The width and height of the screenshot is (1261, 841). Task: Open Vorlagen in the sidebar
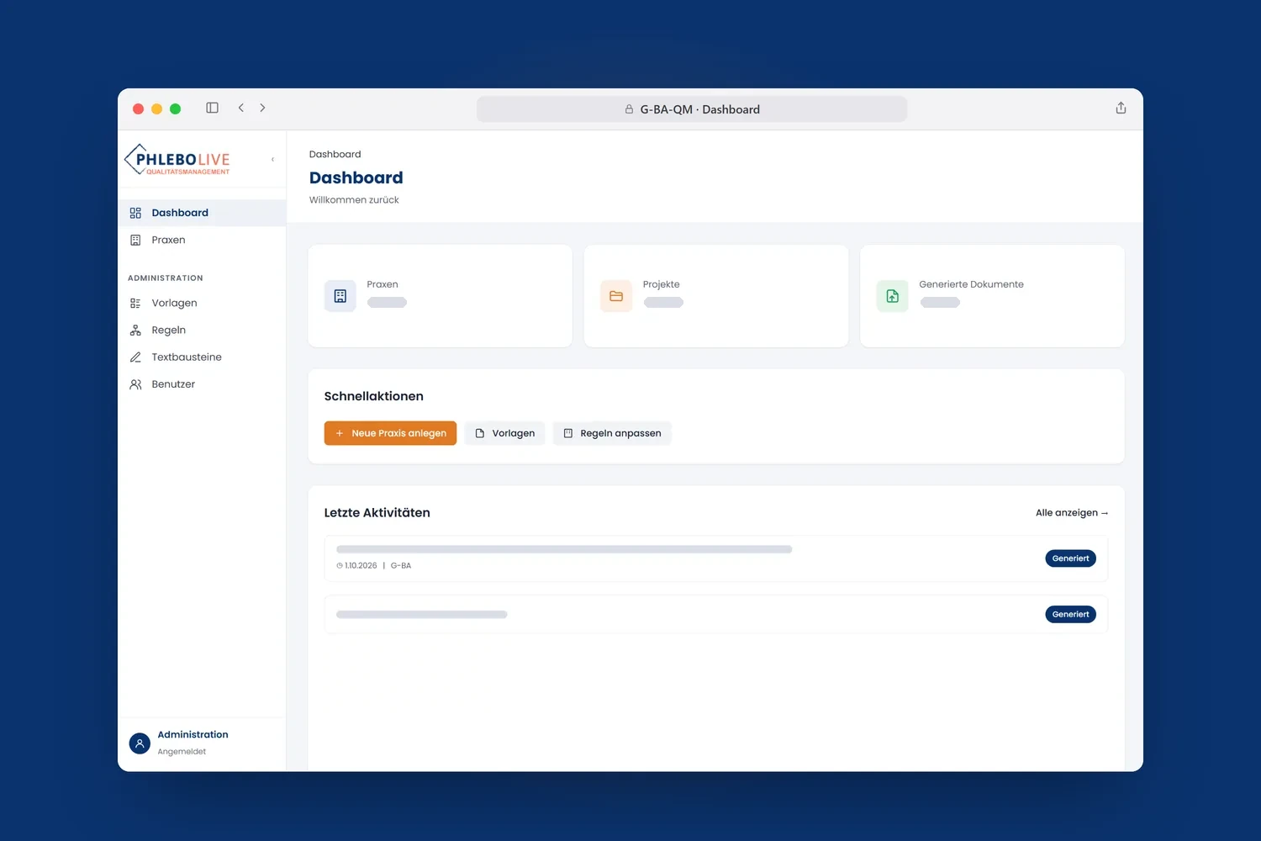click(202, 303)
